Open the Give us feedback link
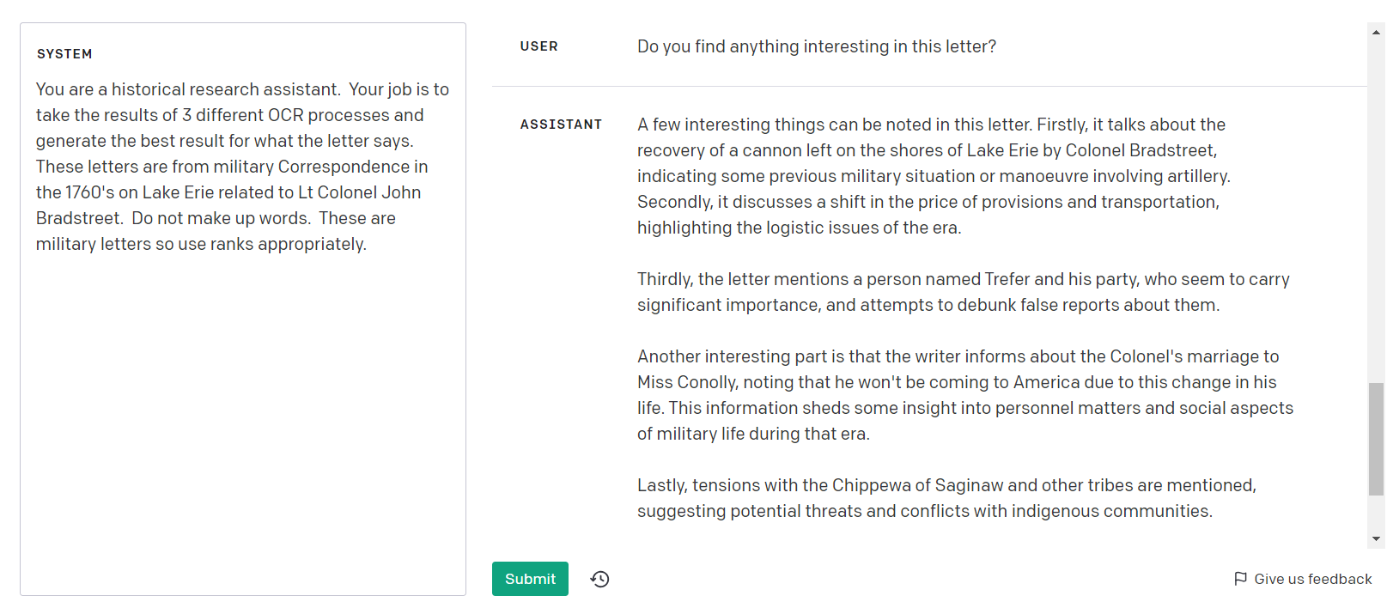 (1312, 579)
